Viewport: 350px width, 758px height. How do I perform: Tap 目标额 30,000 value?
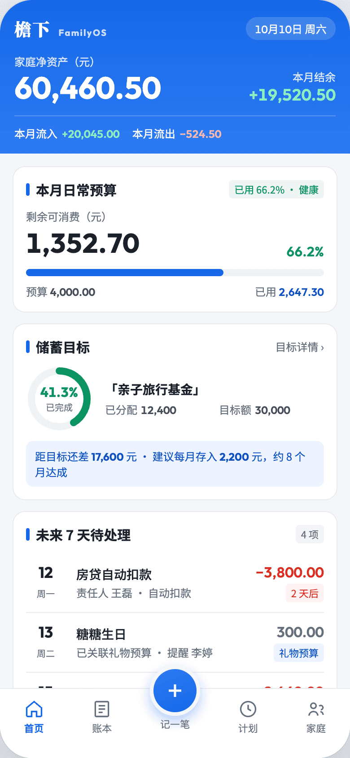click(254, 410)
